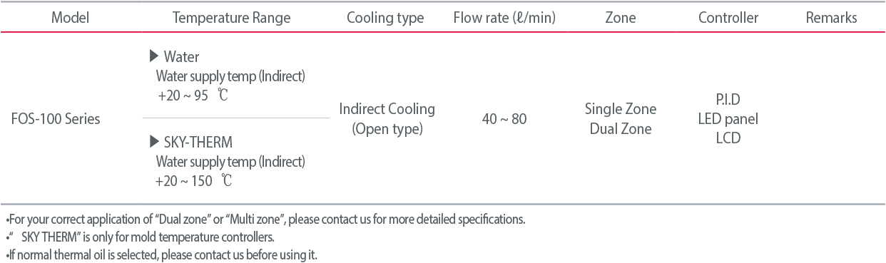Click the Flow rate (ℓ/min) header
The image size is (886, 263).
pyautogui.click(x=504, y=18)
